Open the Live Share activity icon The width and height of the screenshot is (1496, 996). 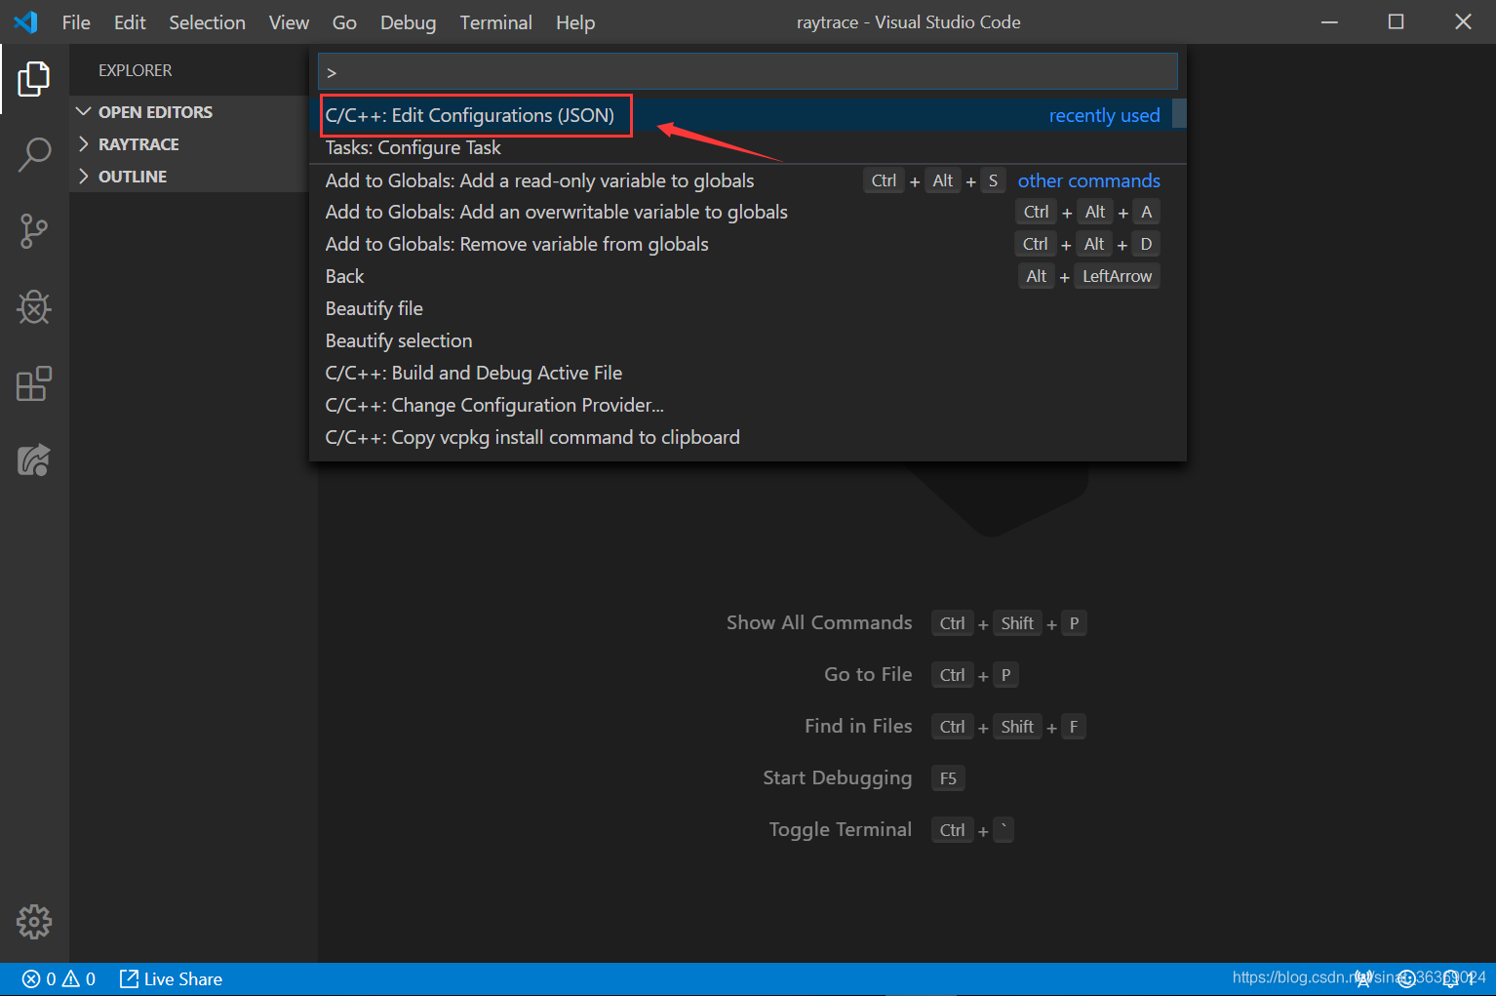tap(34, 459)
